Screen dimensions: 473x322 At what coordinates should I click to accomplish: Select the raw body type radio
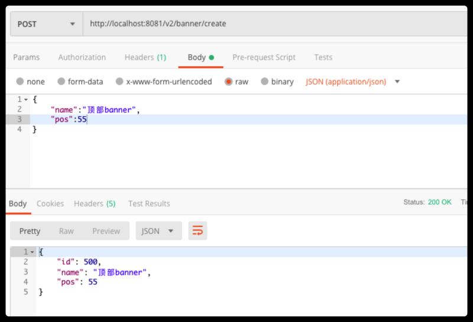pyautogui.click(x=228, y=82)
